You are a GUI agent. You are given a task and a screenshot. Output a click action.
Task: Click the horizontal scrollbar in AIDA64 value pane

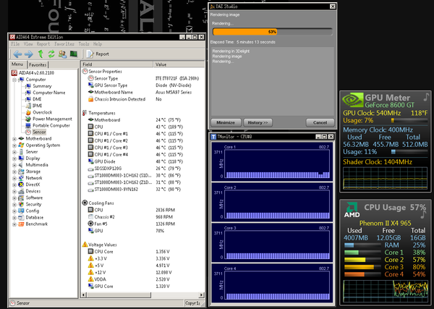pyautogui.click(x=119, y=295)
